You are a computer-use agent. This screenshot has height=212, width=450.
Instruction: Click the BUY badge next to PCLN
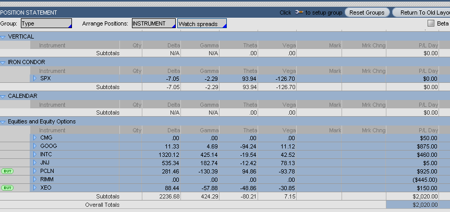[8, 171]
